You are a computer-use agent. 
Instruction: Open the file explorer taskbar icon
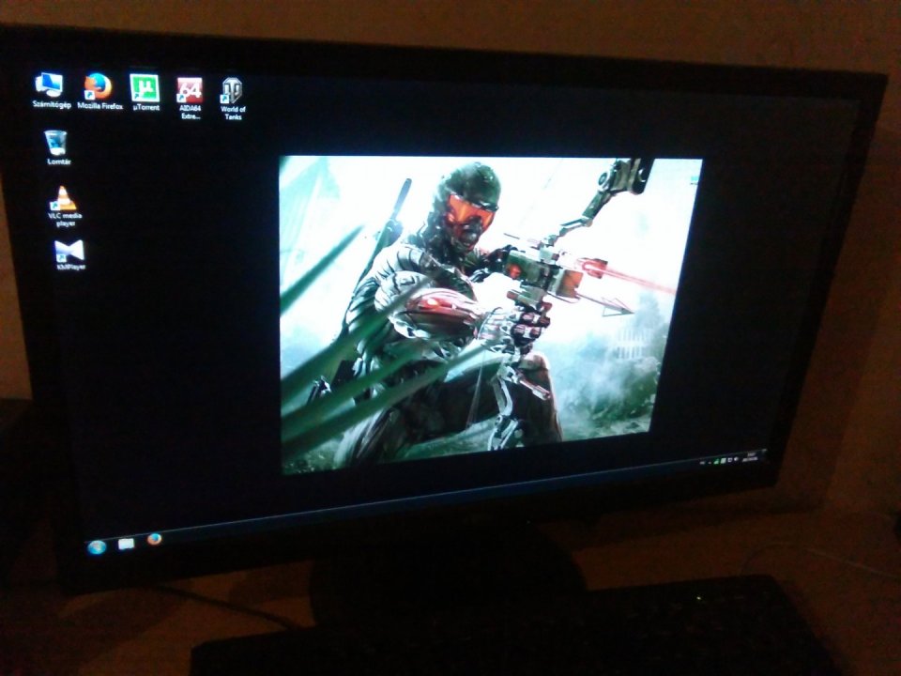(x=126, y=544)
